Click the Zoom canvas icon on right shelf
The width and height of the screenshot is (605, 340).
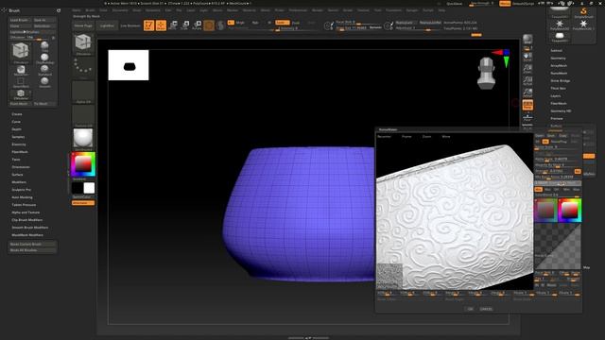(527, 69)
